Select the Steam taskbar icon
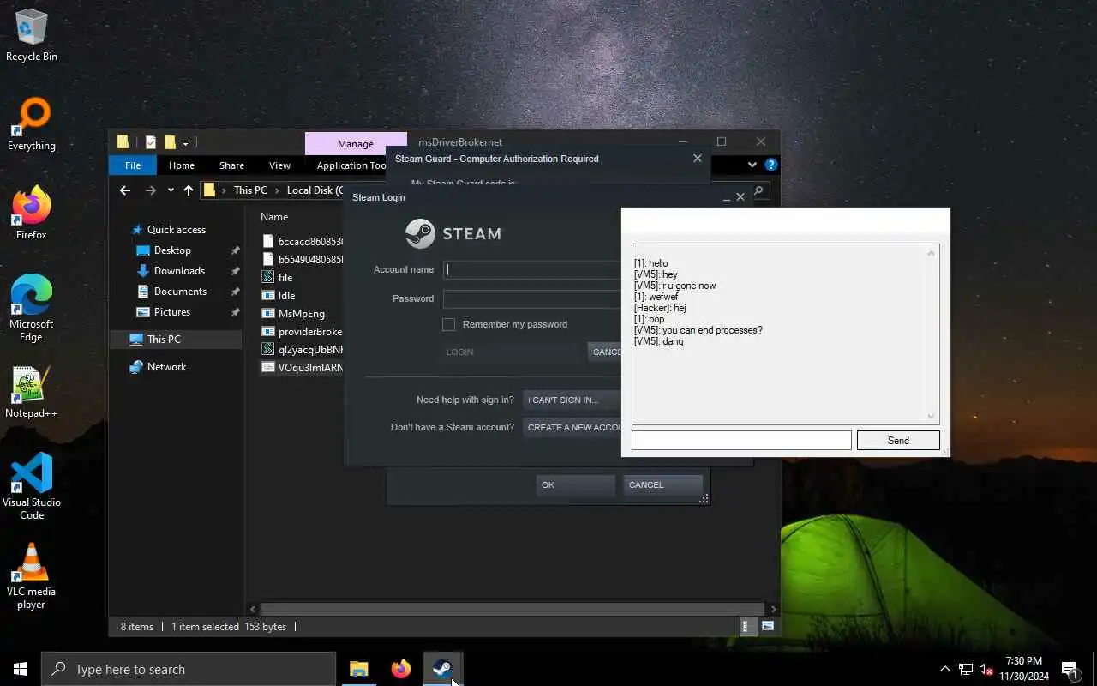The height and width of the screenshot is (686, 1097). [x=442, y=669]
